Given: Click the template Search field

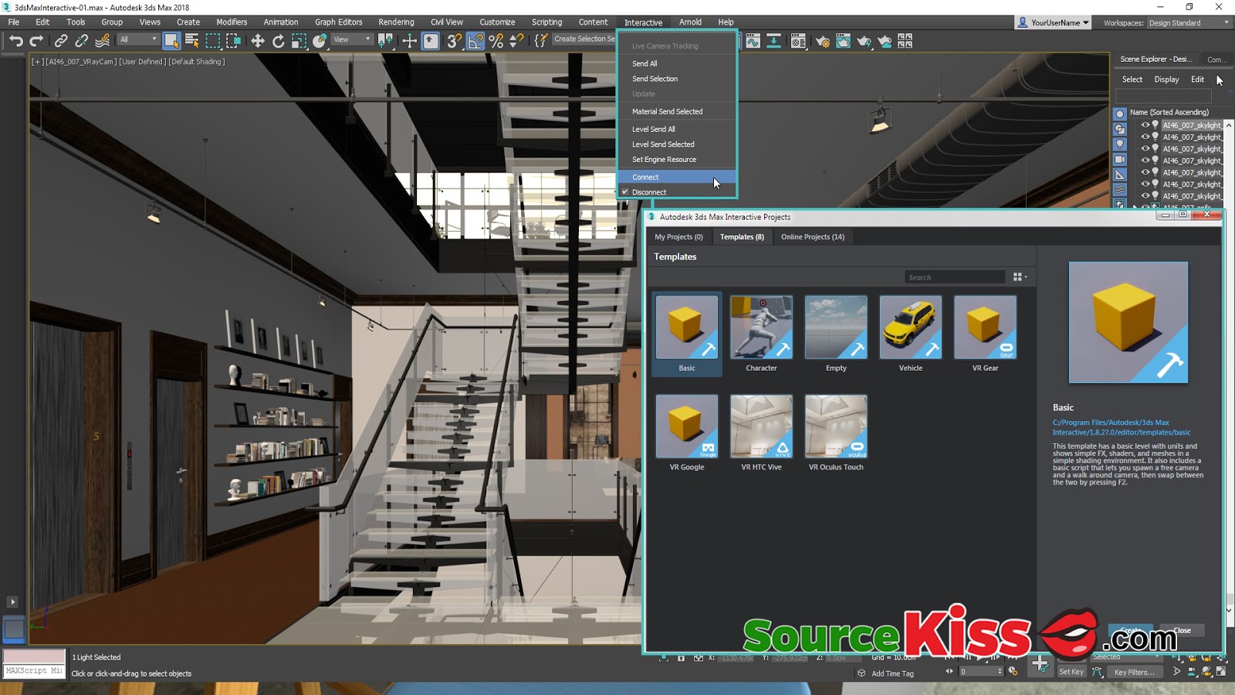Looking at the screenshot, I should tap(955, 277).
